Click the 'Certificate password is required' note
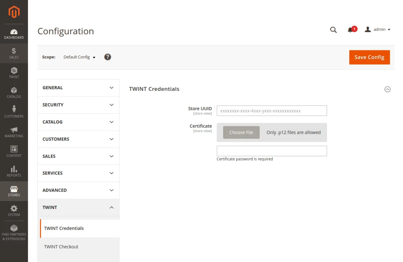Image resolution: width=403 pixels, height=262 pixels. [x=245, y=159]
